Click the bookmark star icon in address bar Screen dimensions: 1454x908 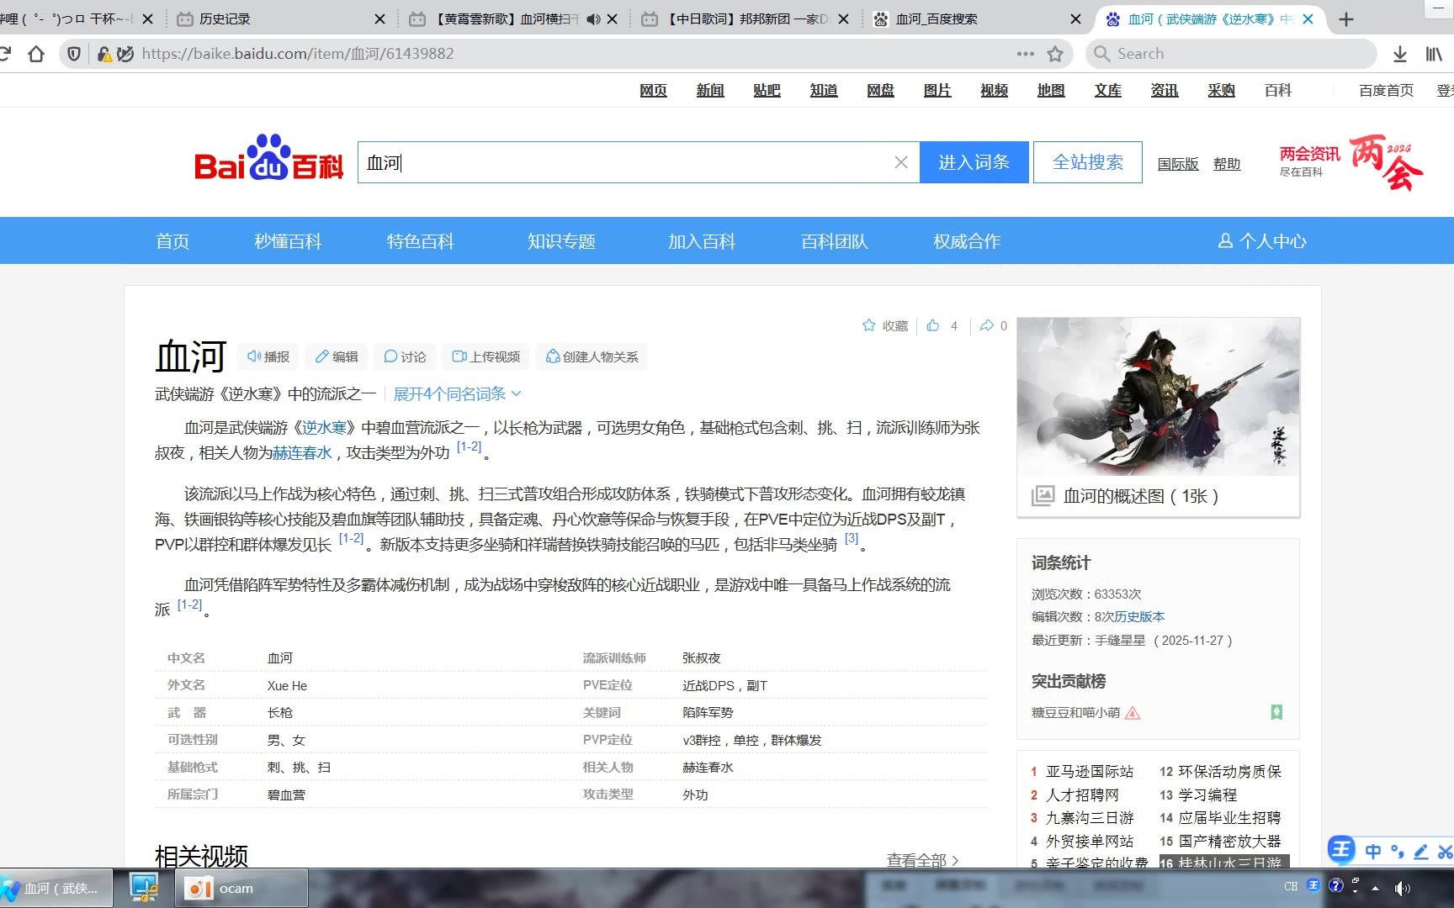coord(1055,54)
